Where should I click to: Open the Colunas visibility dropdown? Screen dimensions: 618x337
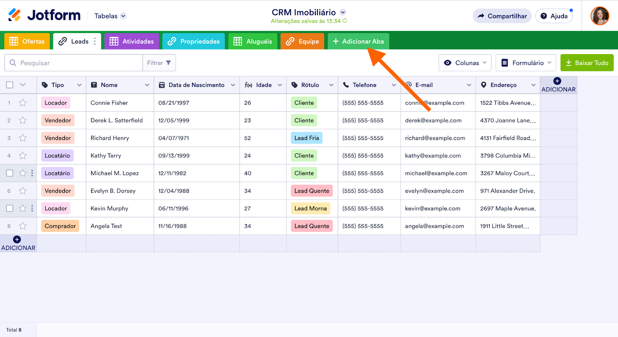pos(465,63)
